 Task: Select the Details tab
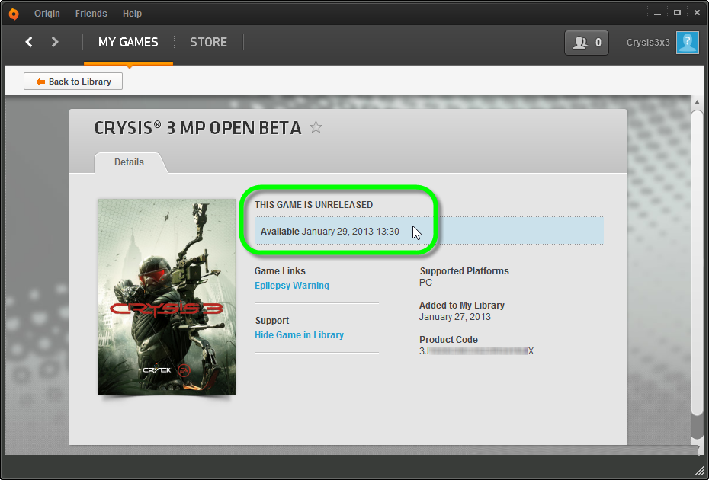click(129, 162)
